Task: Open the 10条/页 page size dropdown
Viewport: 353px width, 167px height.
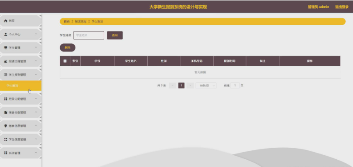Action: tap(206, 85)
